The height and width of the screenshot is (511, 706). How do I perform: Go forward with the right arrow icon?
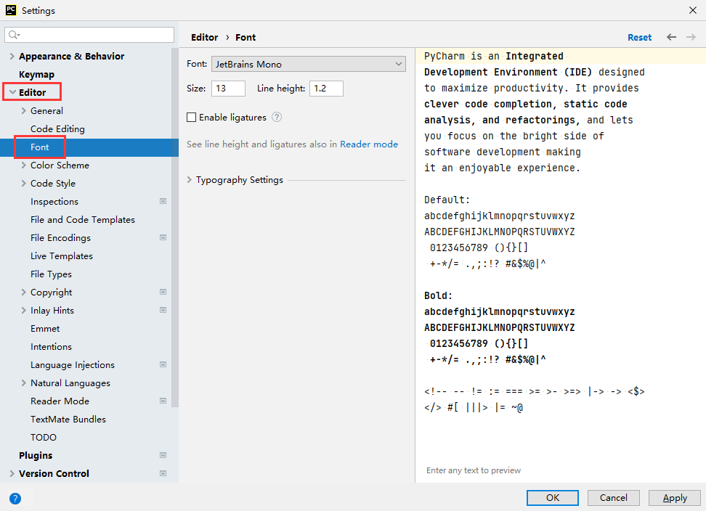tap(691, 37)
